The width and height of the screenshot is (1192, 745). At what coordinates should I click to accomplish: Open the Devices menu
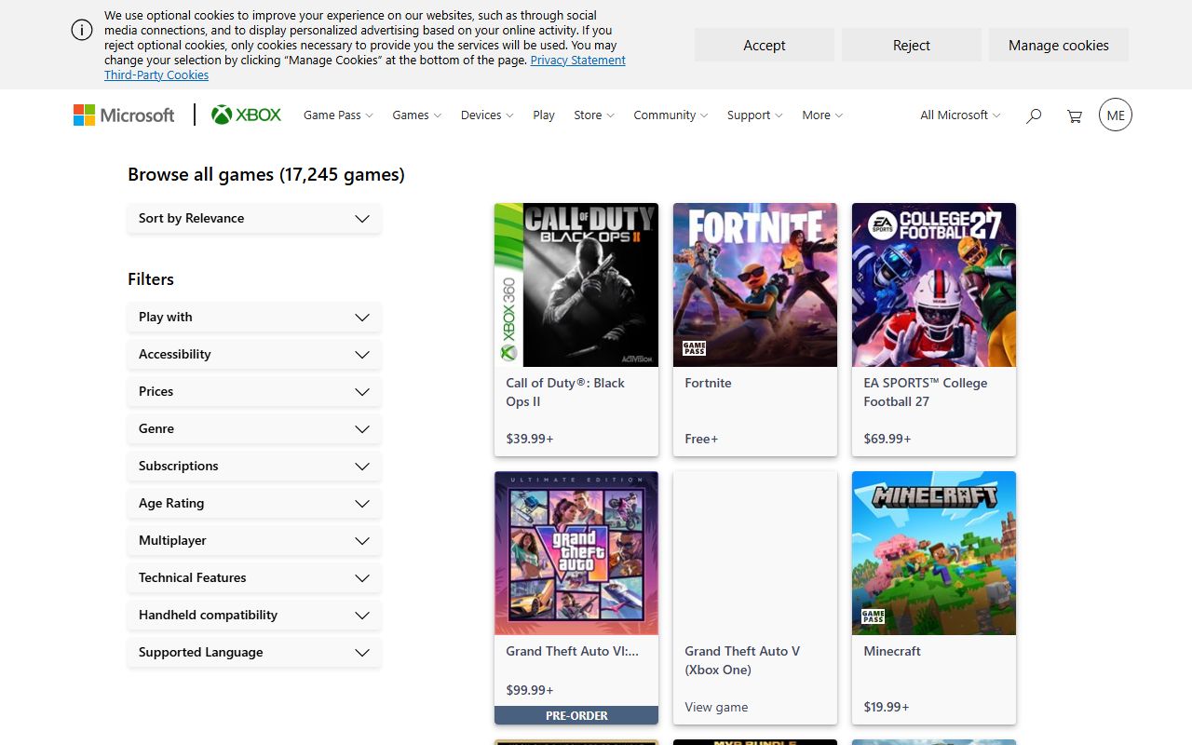(x=487, y=115)
